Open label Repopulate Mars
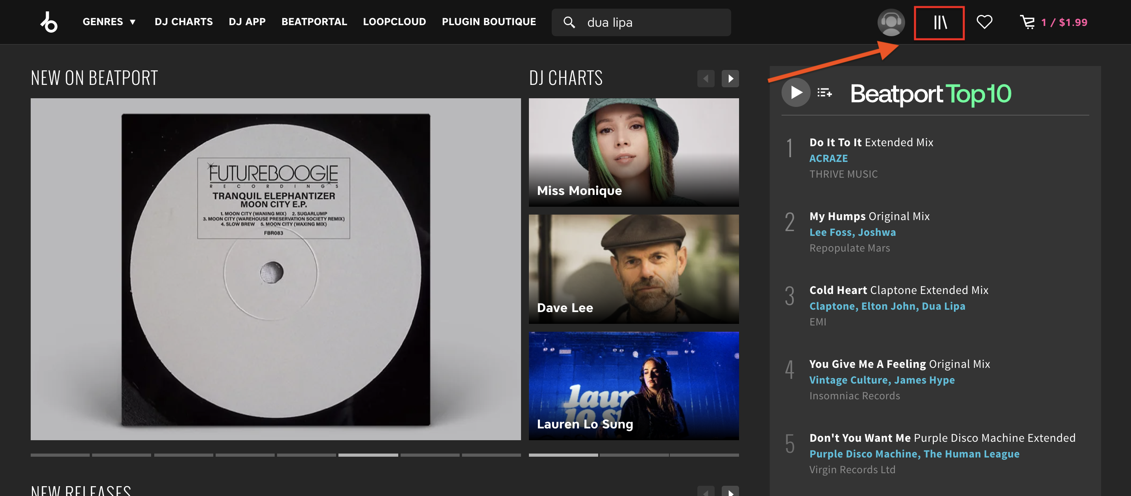 [x=850, y=248]
